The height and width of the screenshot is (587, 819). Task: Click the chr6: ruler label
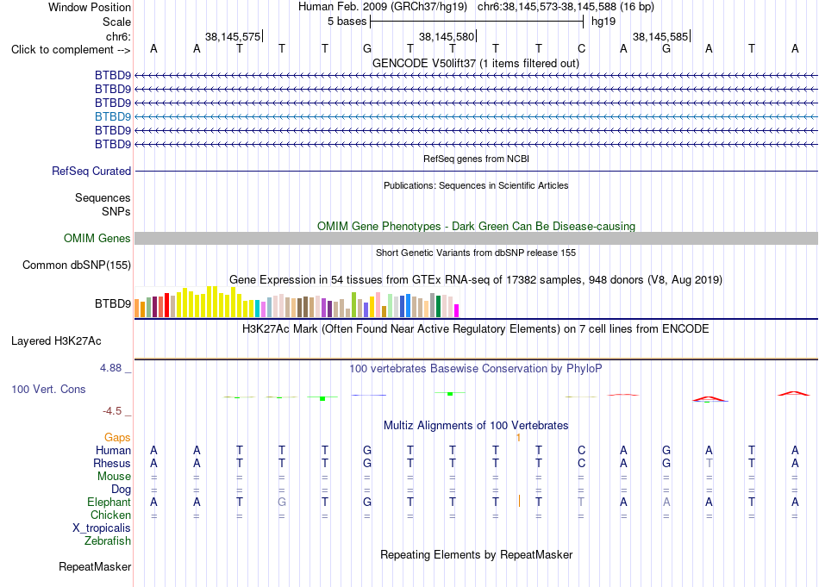119,36
